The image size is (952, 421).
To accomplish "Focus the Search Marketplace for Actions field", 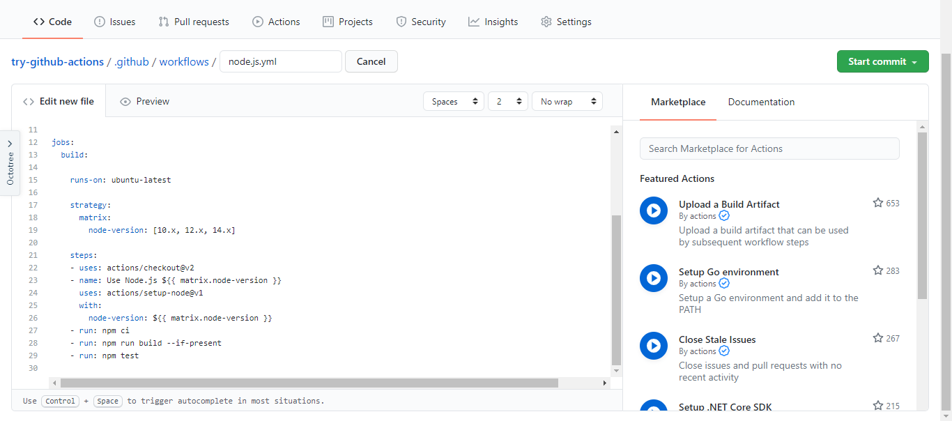I will [x=769, y=148].
